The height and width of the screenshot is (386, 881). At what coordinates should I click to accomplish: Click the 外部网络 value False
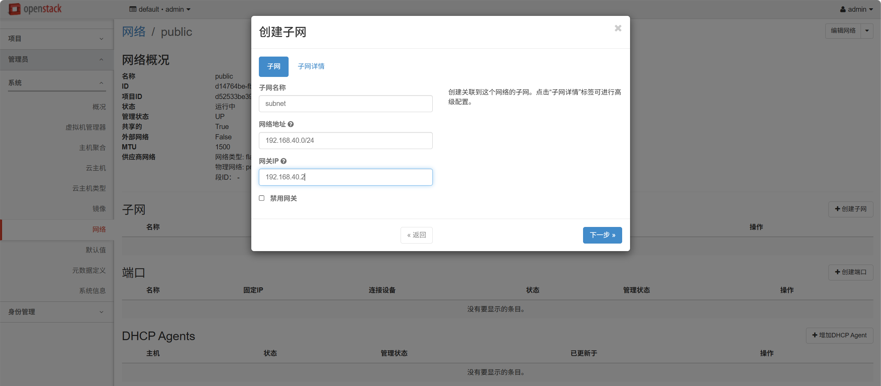pos(223,137)
